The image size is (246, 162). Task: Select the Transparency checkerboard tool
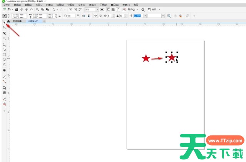point(4,93)
